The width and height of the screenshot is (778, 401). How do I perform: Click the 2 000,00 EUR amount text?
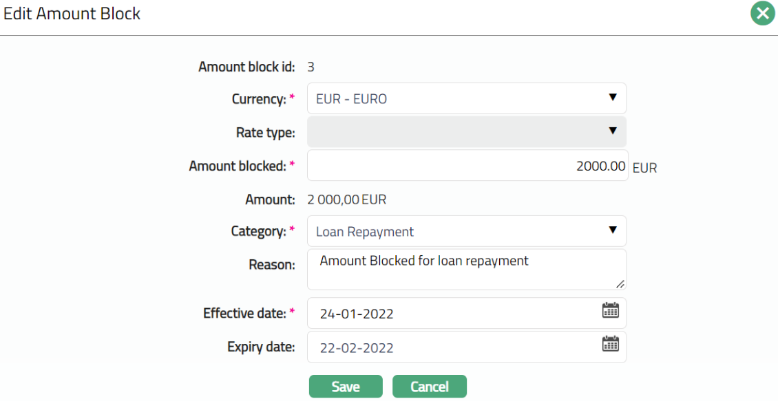pos(346,199)
